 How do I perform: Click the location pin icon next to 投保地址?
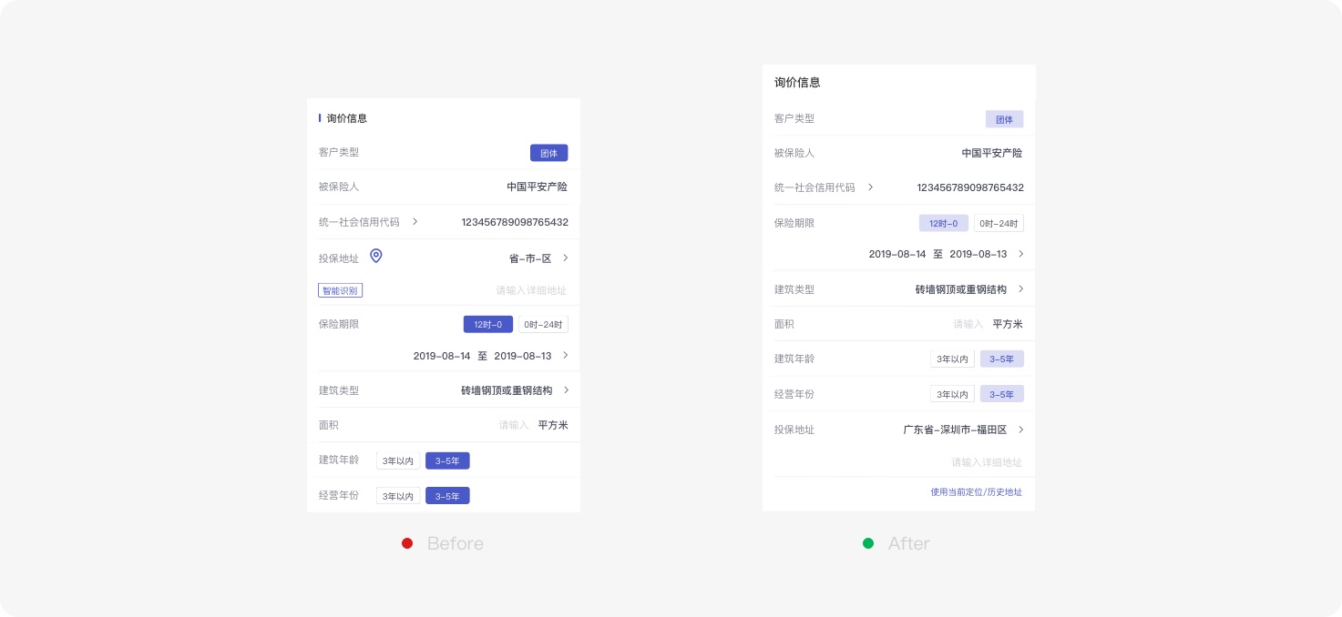click(376, 257)
